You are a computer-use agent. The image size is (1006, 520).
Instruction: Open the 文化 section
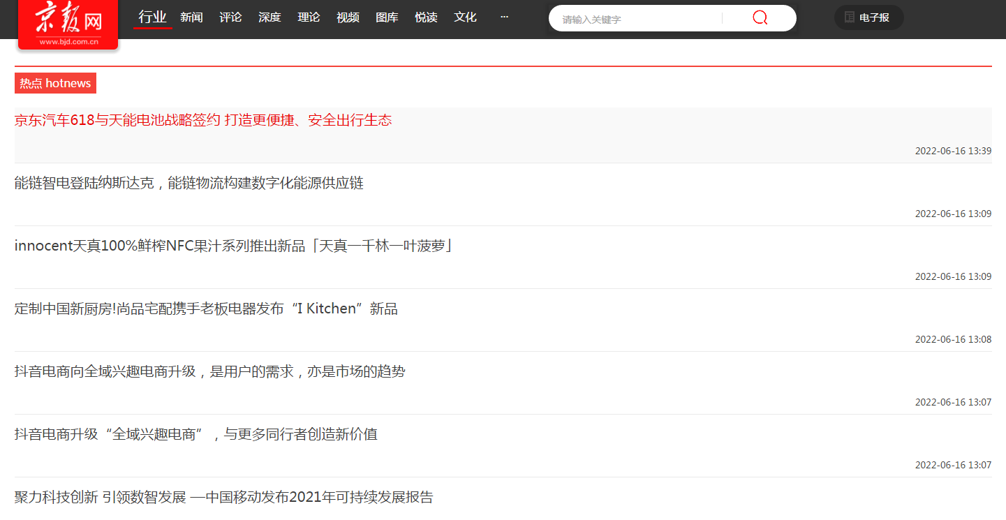[465, 17]
